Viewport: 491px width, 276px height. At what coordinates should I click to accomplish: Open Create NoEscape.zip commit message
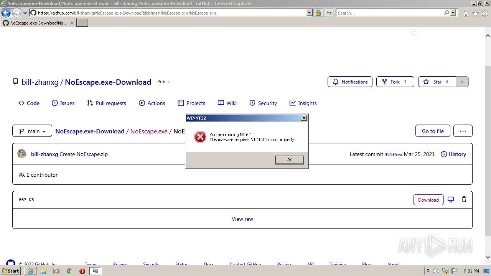click(x=84, y=154)
